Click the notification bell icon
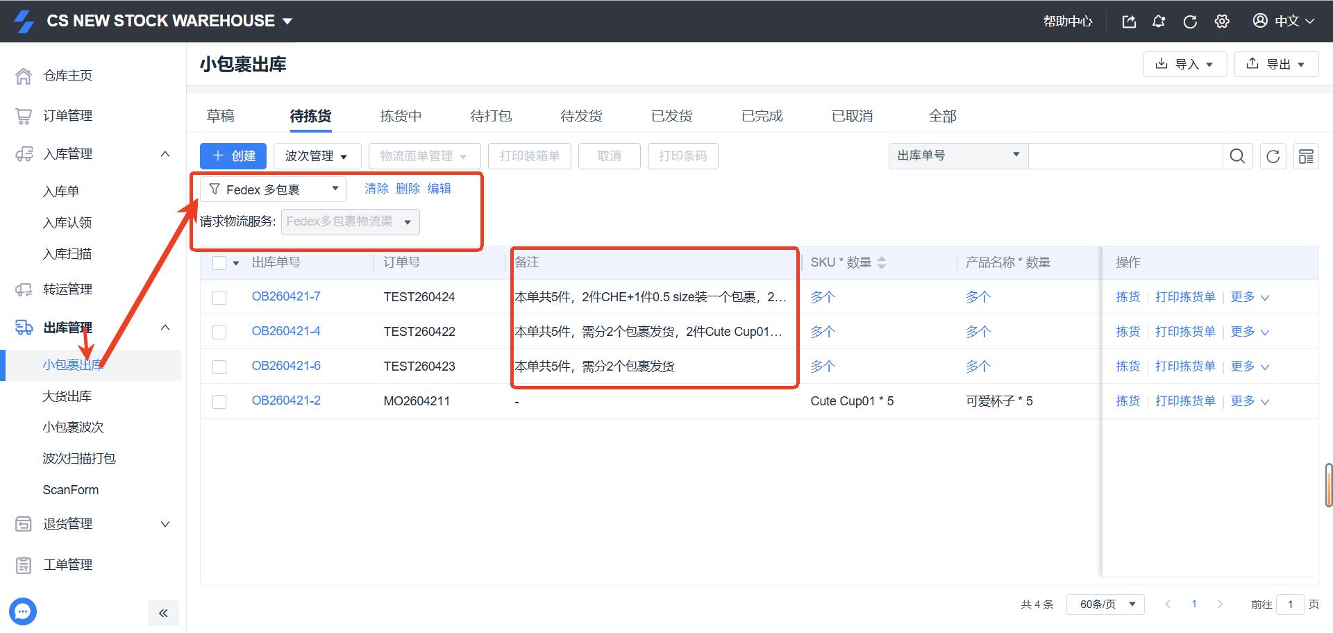The width and height of the screenshot is (1333, 633). point(1159,22)
